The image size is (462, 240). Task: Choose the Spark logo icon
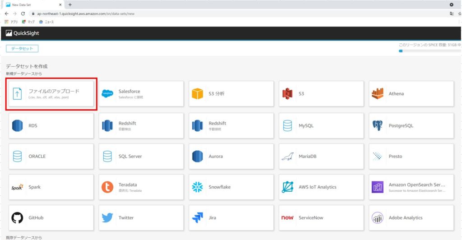(x=17, y=187)
